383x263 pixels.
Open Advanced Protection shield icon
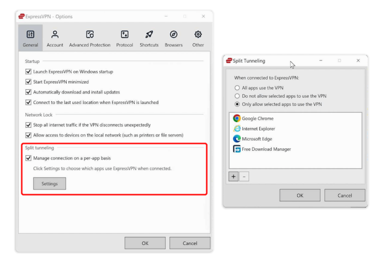tap(90, 34)
